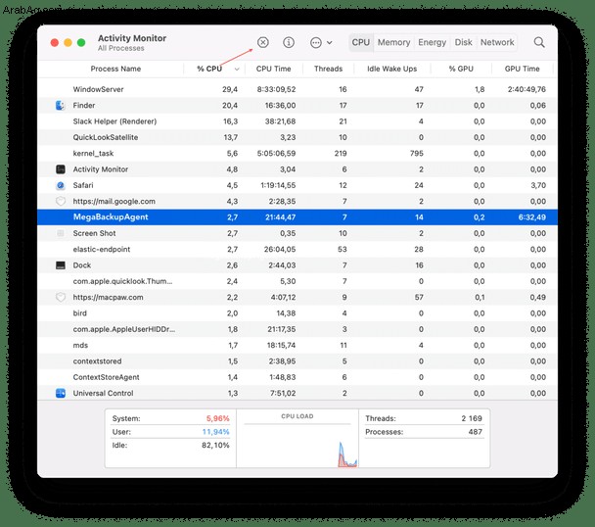Sort by CPU Time column header
595x527 pixels.
273,69
